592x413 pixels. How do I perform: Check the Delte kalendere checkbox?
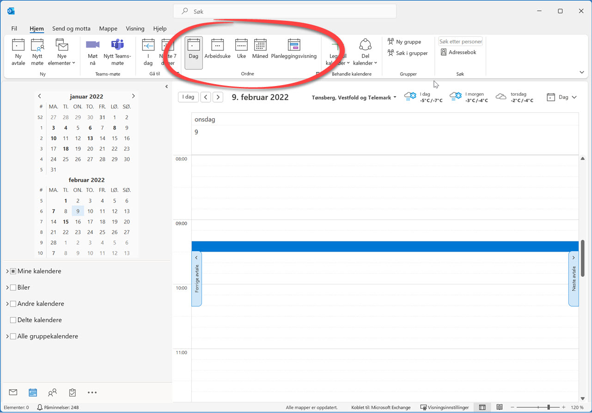click(x=13, y=320)
